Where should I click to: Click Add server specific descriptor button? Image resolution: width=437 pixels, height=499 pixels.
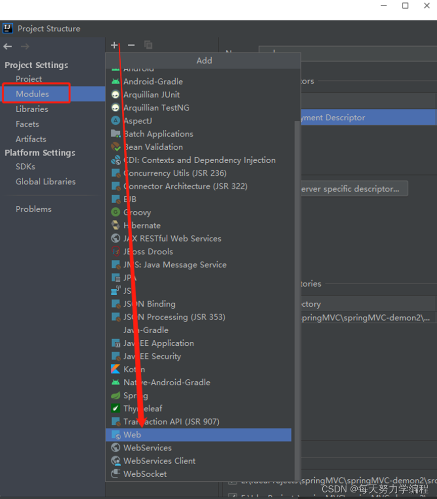(354, 189)
